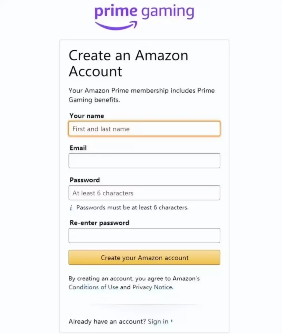This screenshot has width=282, height=334.
Task: Click the Re-enter password label
Action: [x=99, y=223]
